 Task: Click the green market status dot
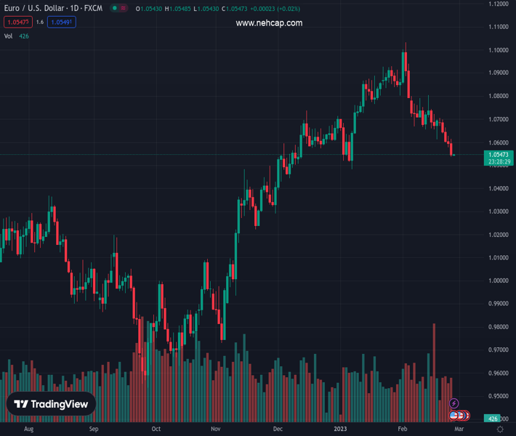coord(116,9)
